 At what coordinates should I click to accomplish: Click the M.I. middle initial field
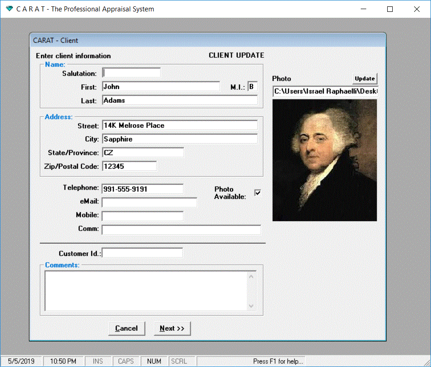252,87
